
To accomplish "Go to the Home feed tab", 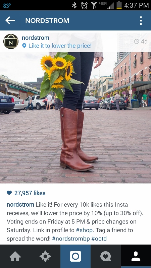I will coord(15,256).
